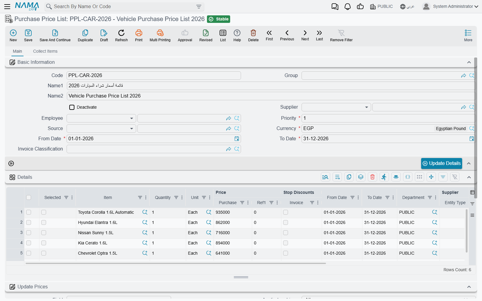Collapse the Update Prices section

tap(469, 287)
